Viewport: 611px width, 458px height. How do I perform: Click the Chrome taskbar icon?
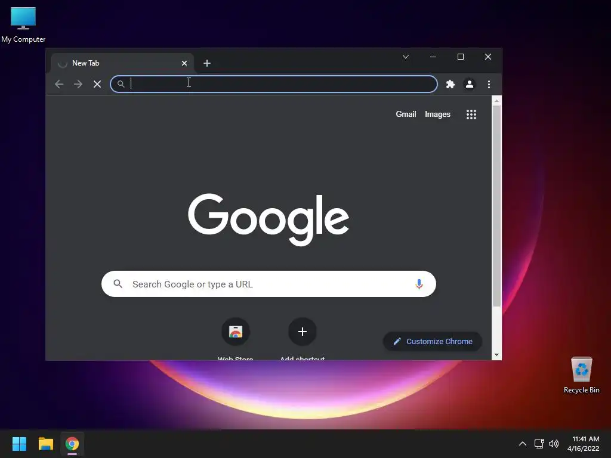(72, 444)
